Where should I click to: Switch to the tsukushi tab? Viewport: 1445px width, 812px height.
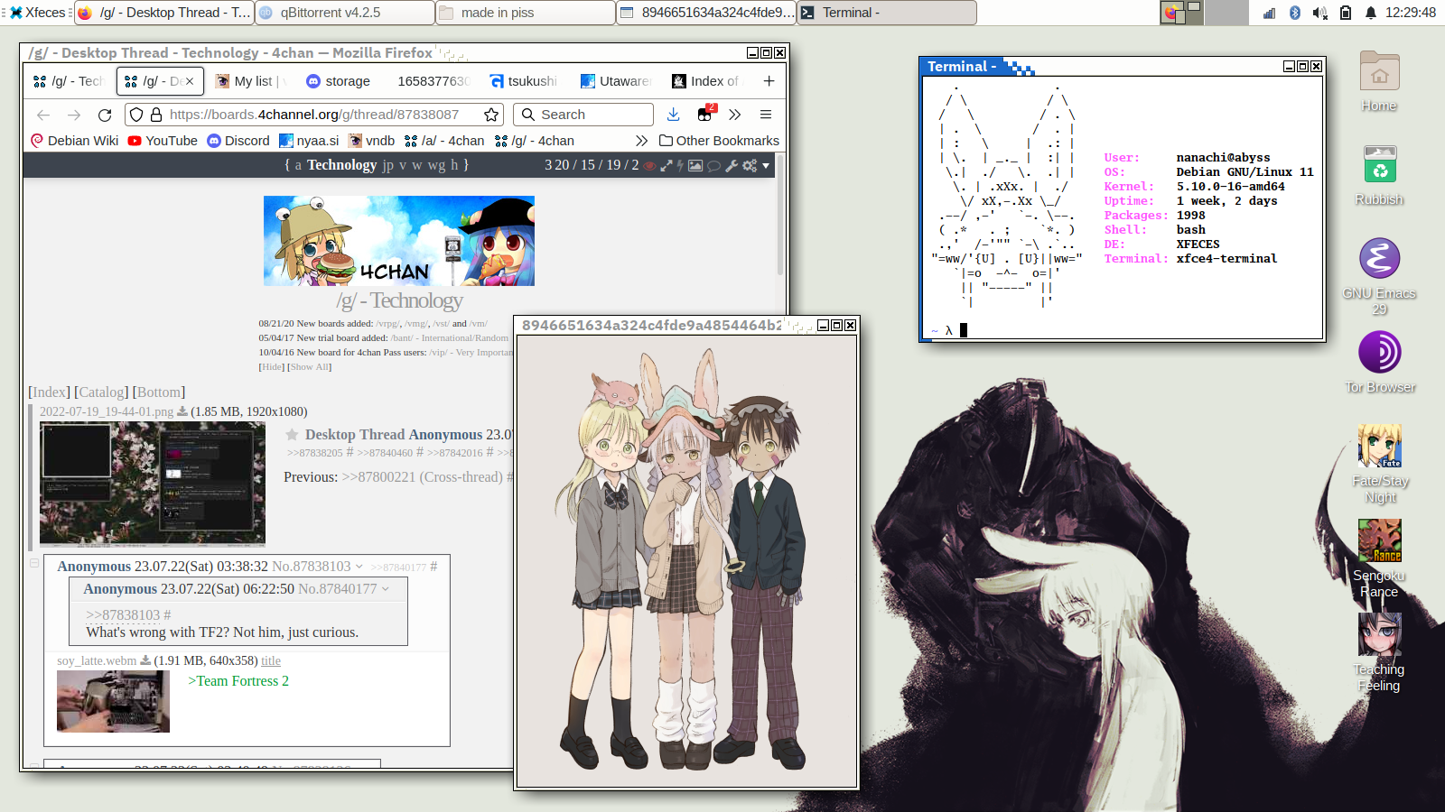524,81
